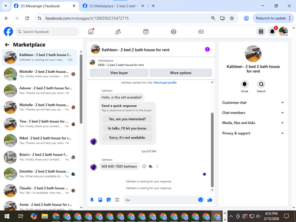296x222 pixels.
Task: Open the notifications bell
Action: pyautogui.click(x=272, y=31)
